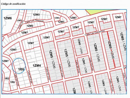Click the 1R6 label beside the 1R3 zone
130x98 pixels.
(12, 82)
